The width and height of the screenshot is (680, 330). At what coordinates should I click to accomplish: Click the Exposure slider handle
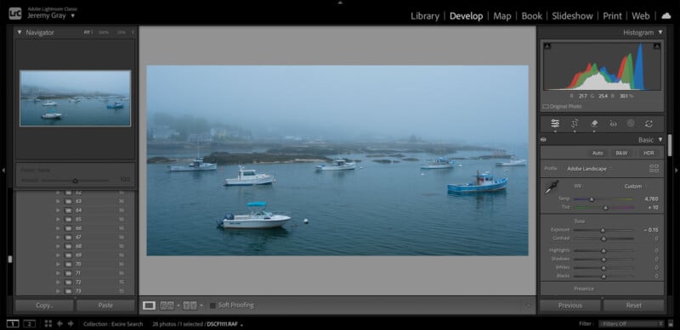click(603, 230)
